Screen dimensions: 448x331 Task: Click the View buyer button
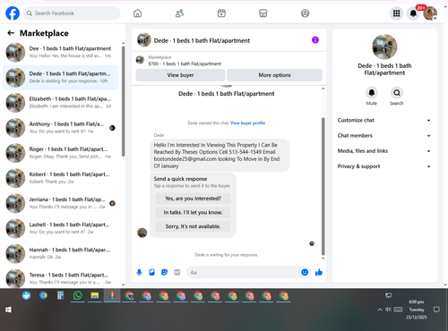coord(180,75)
